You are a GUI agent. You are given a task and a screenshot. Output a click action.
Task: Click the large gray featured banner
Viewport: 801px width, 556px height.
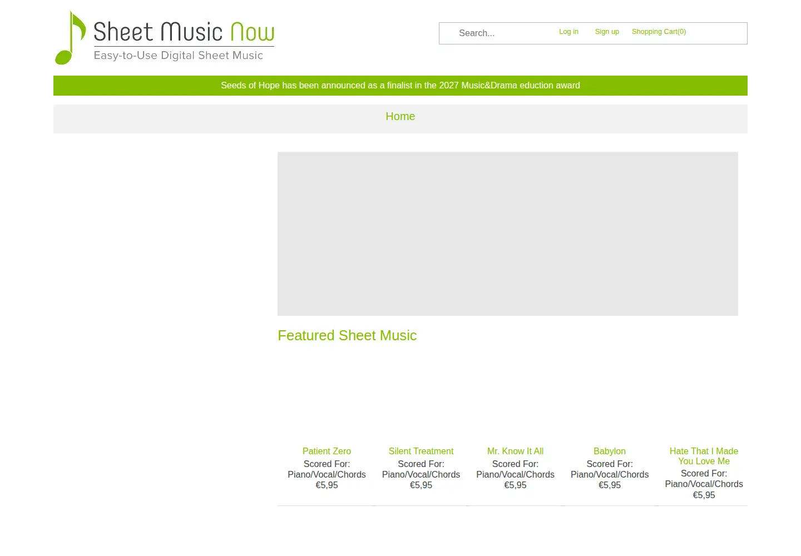coord(508,234)
